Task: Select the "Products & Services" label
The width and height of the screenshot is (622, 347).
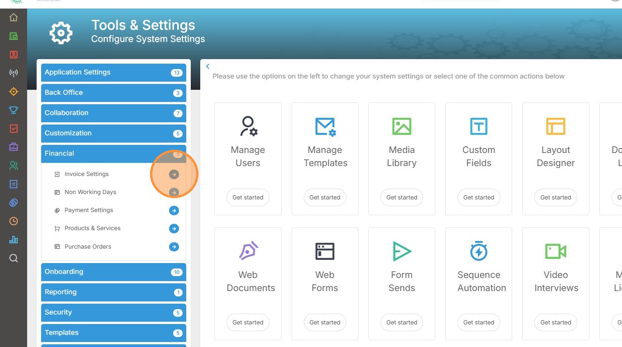Action: (93, 228)
